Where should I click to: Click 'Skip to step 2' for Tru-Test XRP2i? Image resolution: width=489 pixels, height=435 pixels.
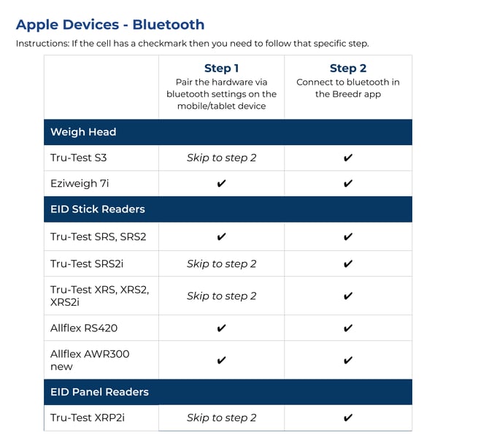point(222,418)
